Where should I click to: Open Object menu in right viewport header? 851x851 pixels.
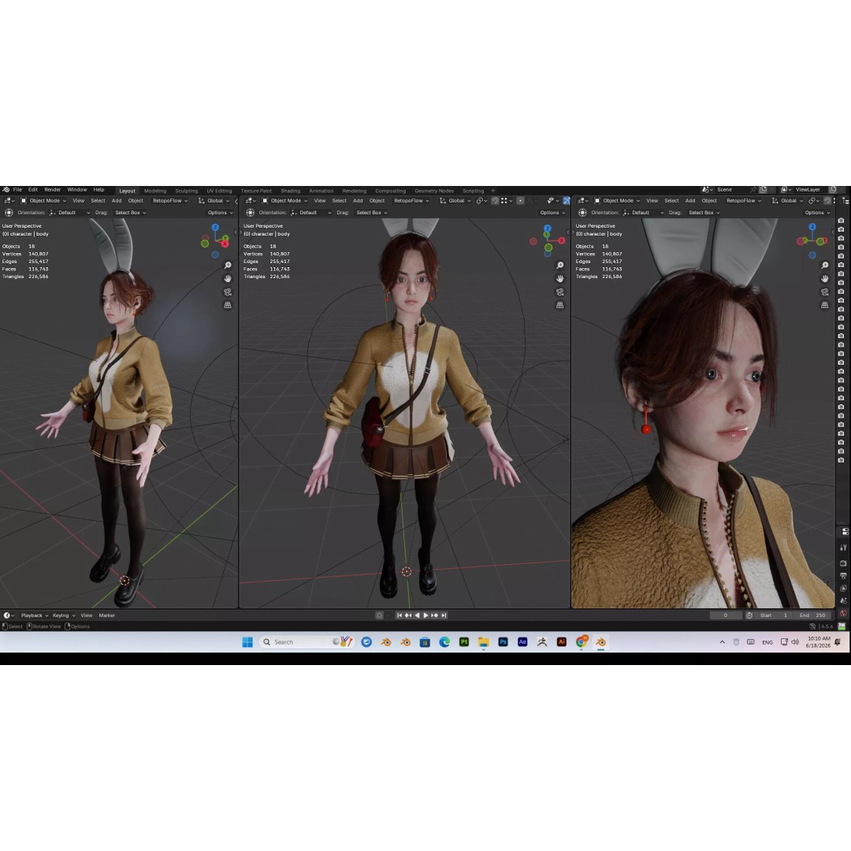(709, 201)
